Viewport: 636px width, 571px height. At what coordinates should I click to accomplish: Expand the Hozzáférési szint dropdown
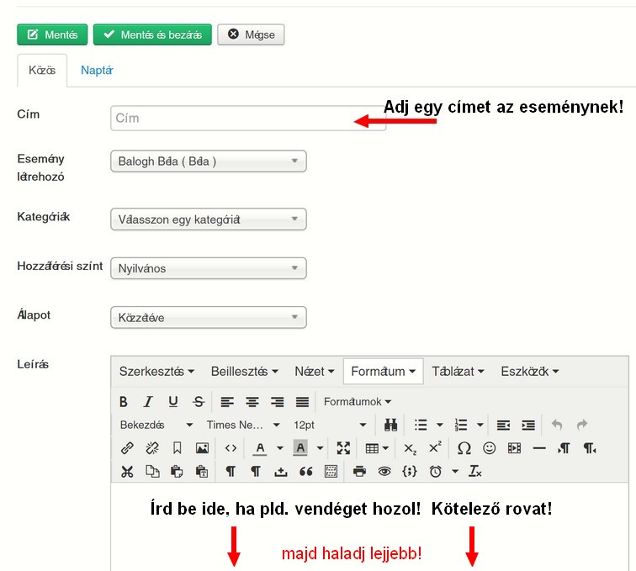click(208, 269)
